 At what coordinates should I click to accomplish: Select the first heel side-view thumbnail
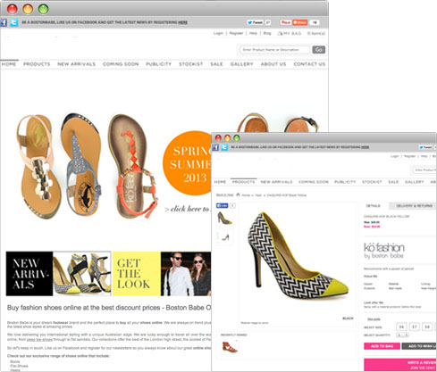tap(224, 218)
